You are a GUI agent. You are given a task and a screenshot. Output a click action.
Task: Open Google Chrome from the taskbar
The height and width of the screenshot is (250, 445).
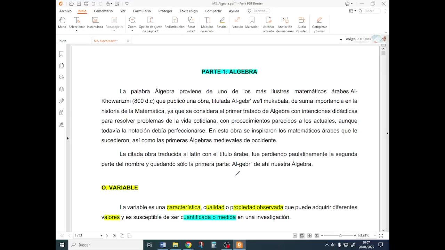(188, 245)
